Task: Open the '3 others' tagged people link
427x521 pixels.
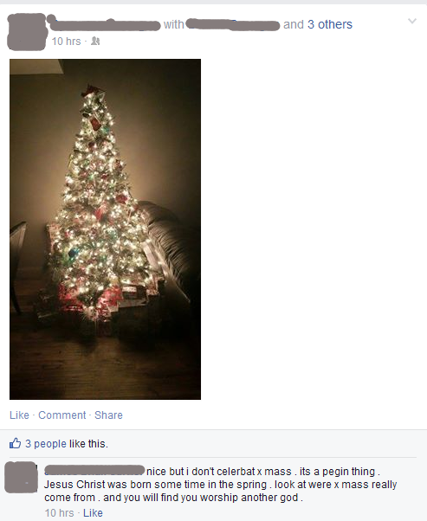Action: [330, 24]
